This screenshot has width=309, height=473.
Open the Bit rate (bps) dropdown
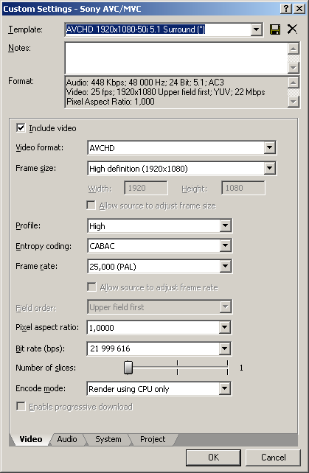point(224,348)
